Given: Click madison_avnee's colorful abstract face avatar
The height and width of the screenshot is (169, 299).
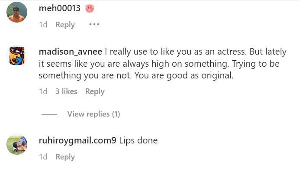Looking at the screenshot, I should (17, 55).
